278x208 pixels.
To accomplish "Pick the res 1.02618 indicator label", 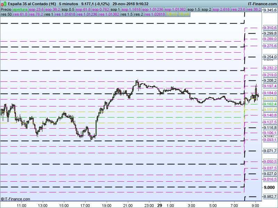I will (x=155, y=14).
